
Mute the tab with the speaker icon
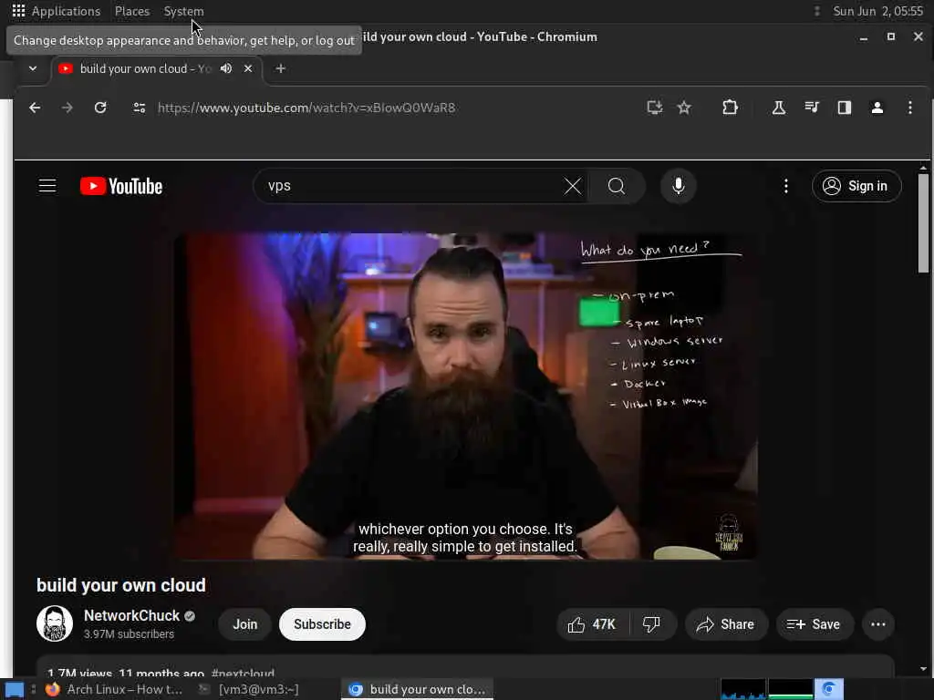coord(226,68)
